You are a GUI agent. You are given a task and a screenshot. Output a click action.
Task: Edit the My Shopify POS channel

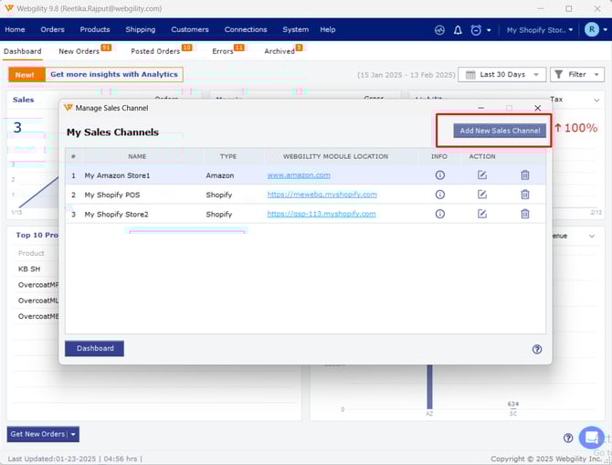coord(482,195)
